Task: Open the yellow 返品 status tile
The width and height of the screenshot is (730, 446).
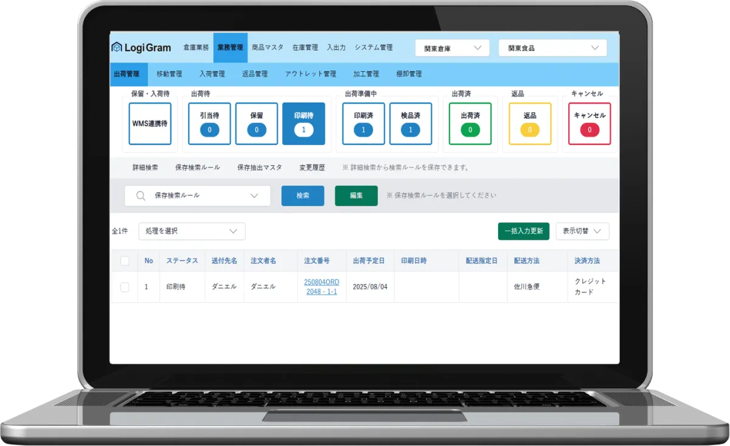Action: click(x=529, y=124)
